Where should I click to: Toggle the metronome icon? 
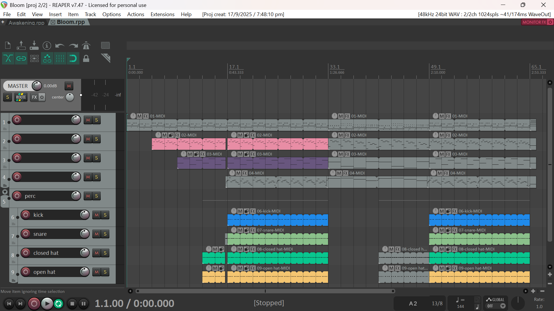(86, 45)
